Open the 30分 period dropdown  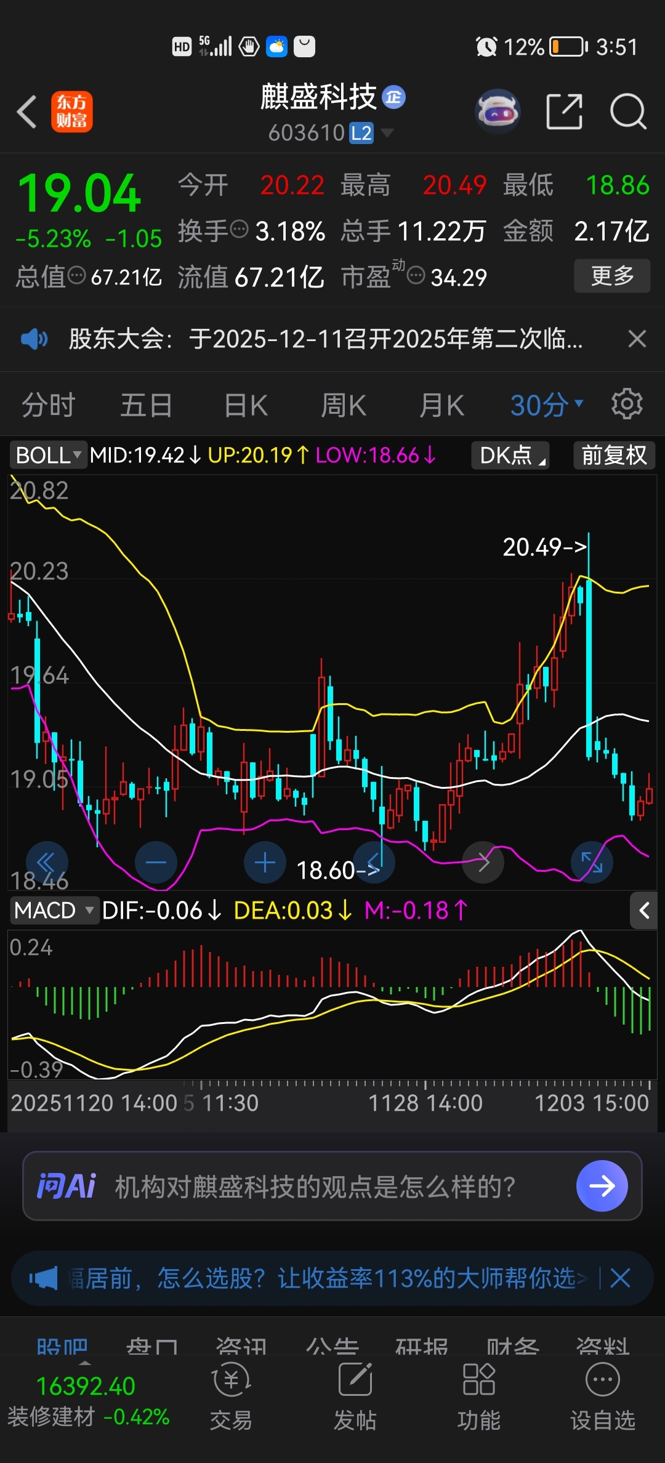[x=547, y=405]
